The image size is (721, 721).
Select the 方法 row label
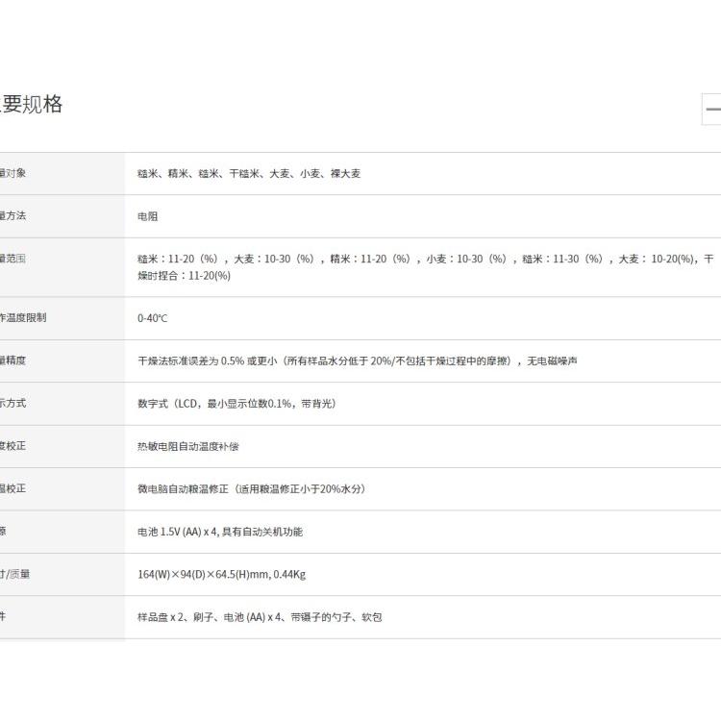[12, 215]
